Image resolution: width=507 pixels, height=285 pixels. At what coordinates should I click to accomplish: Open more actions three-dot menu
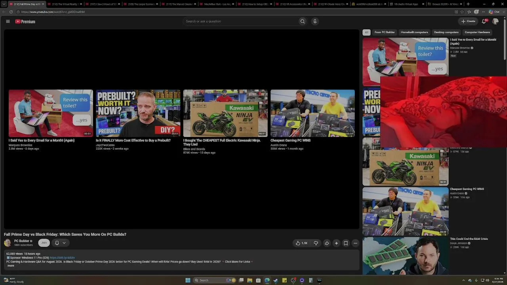click(355, 243)
